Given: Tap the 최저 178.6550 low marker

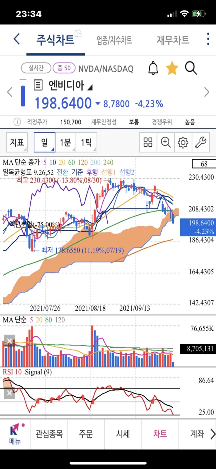Looking at the screenshot, I should [78, 250].
